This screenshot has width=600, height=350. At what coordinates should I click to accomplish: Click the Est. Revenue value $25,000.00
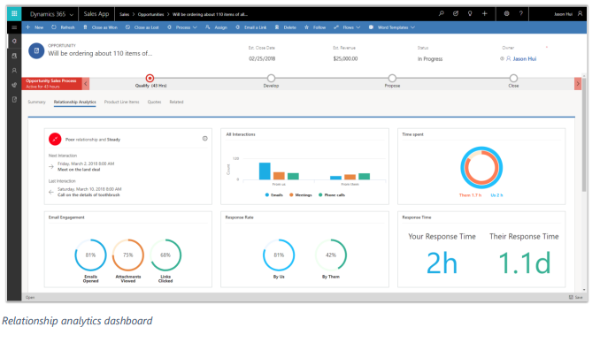[345, 59]
